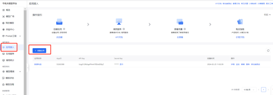Select the API Key value UcgG12fbSqpPHmhT8Do6D8yZ
Viewport: 273px width, 95px height.
click(x=91, y=64)
